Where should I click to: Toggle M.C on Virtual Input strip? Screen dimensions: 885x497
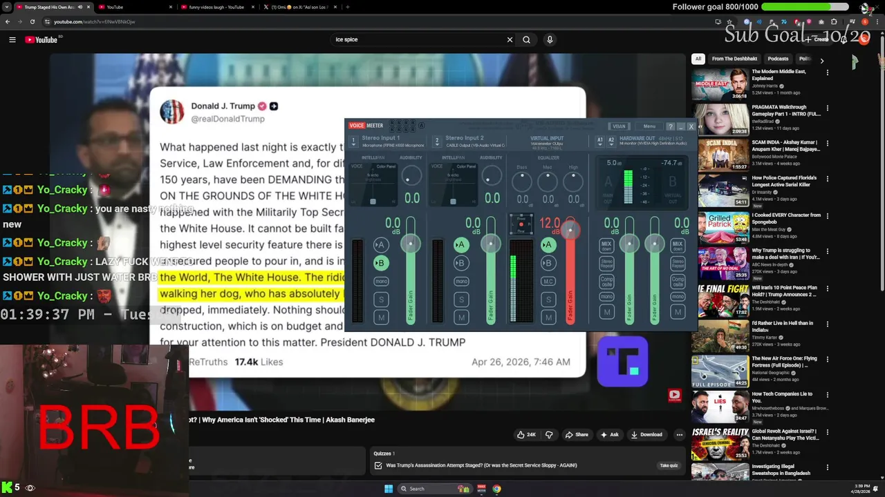click(548, 282)
